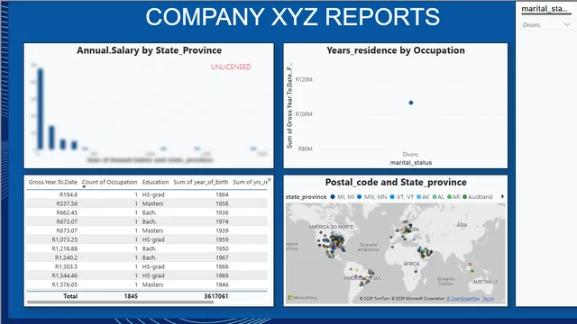Click the 1845 total count value
This screenshot has height=324, width=577.
131,296
